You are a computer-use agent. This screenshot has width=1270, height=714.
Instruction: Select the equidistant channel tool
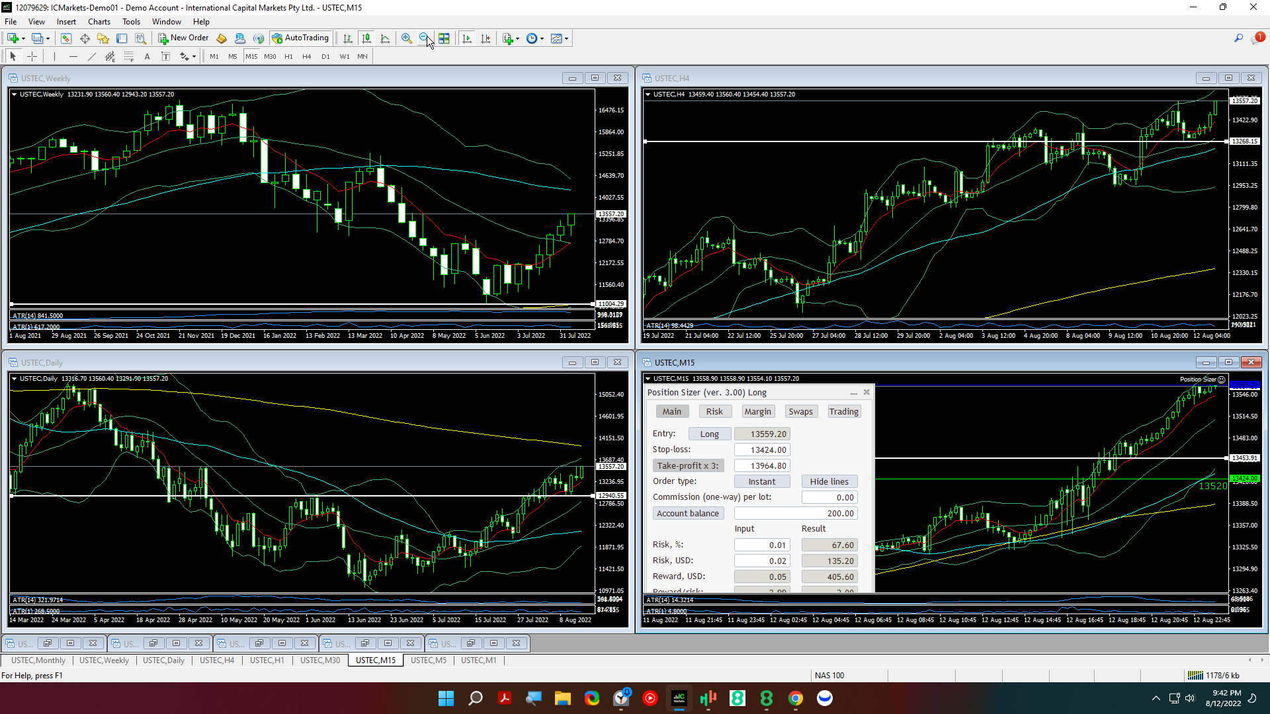point(110,57)
